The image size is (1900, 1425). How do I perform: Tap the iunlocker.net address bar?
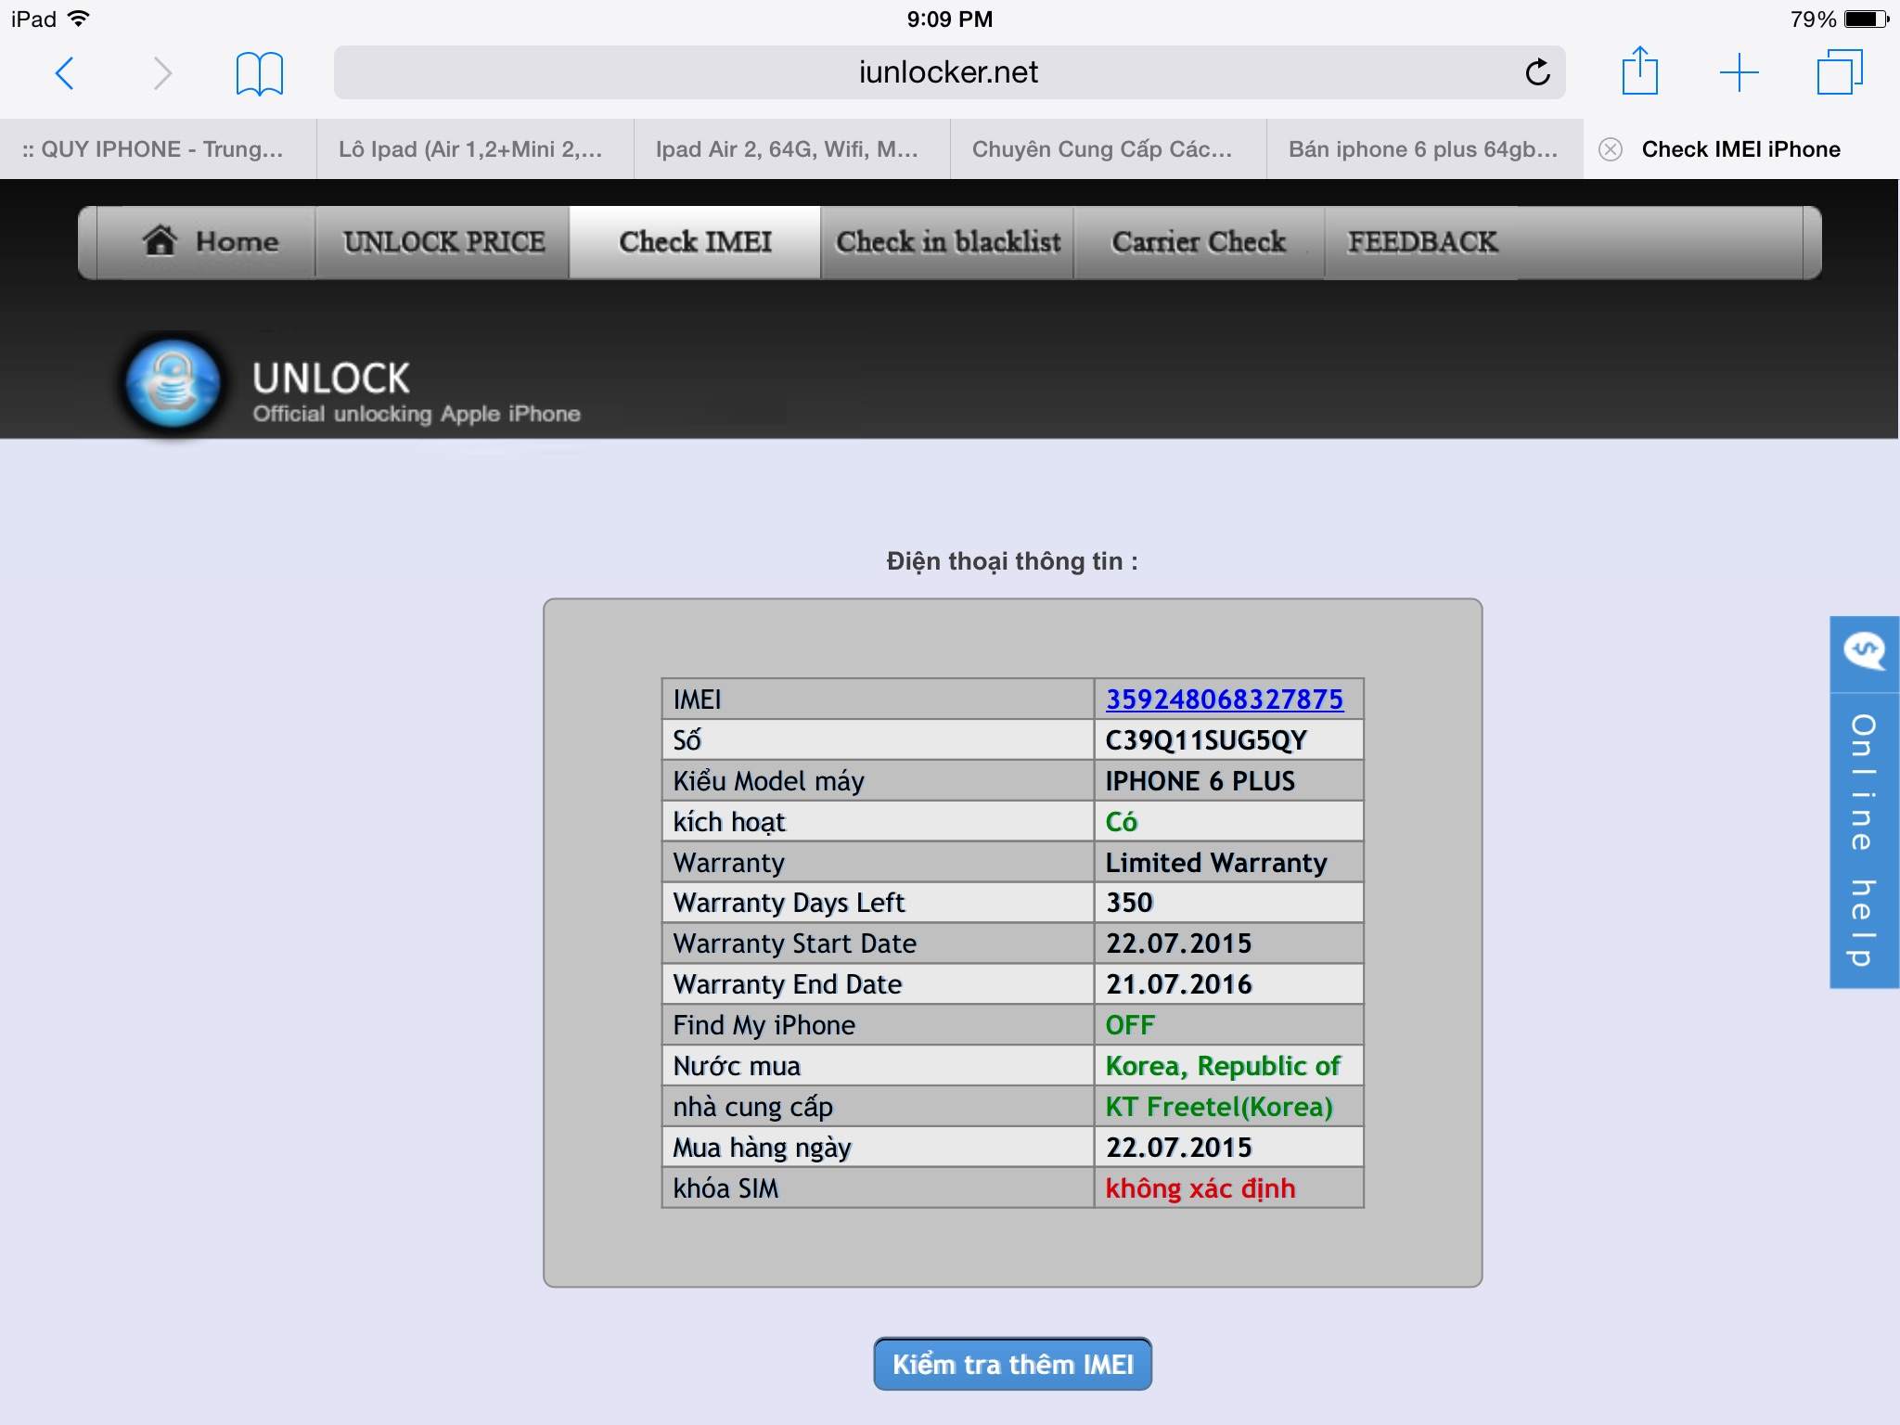[949, 72]
